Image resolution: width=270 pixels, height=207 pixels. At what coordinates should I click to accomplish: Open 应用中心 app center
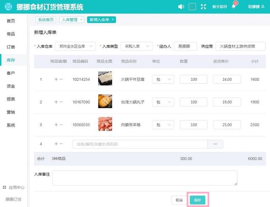13,188
